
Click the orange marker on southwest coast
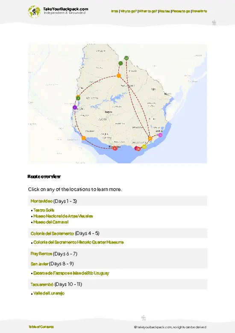(84, 138)
